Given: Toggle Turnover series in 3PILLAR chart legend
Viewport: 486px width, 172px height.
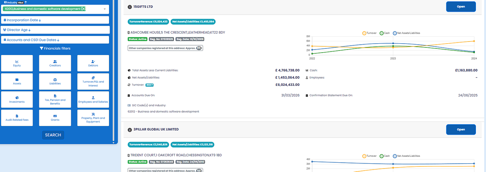Looking at the screenshot, I should click(369, 156).
